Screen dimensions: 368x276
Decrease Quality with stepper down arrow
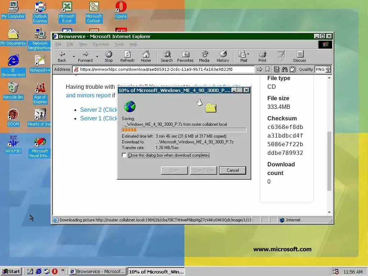click(x=328, y=71)
